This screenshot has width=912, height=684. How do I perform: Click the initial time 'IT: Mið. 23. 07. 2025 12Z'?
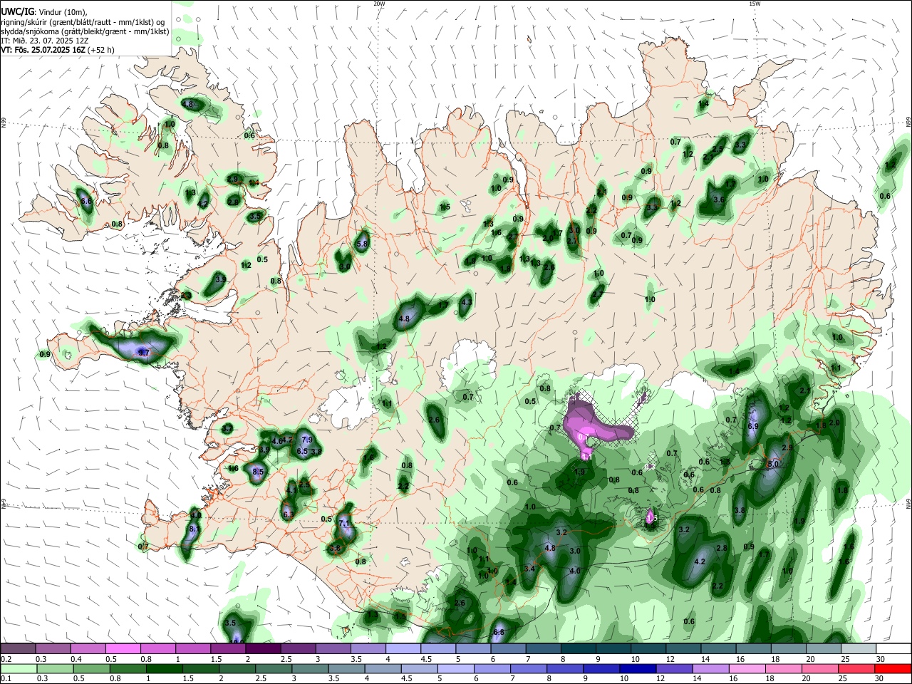coord(43,41)
